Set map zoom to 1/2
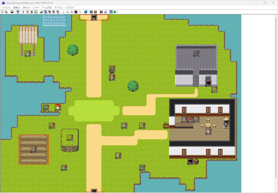The width and height of the screenshot is (278, 193). point(50,12)
